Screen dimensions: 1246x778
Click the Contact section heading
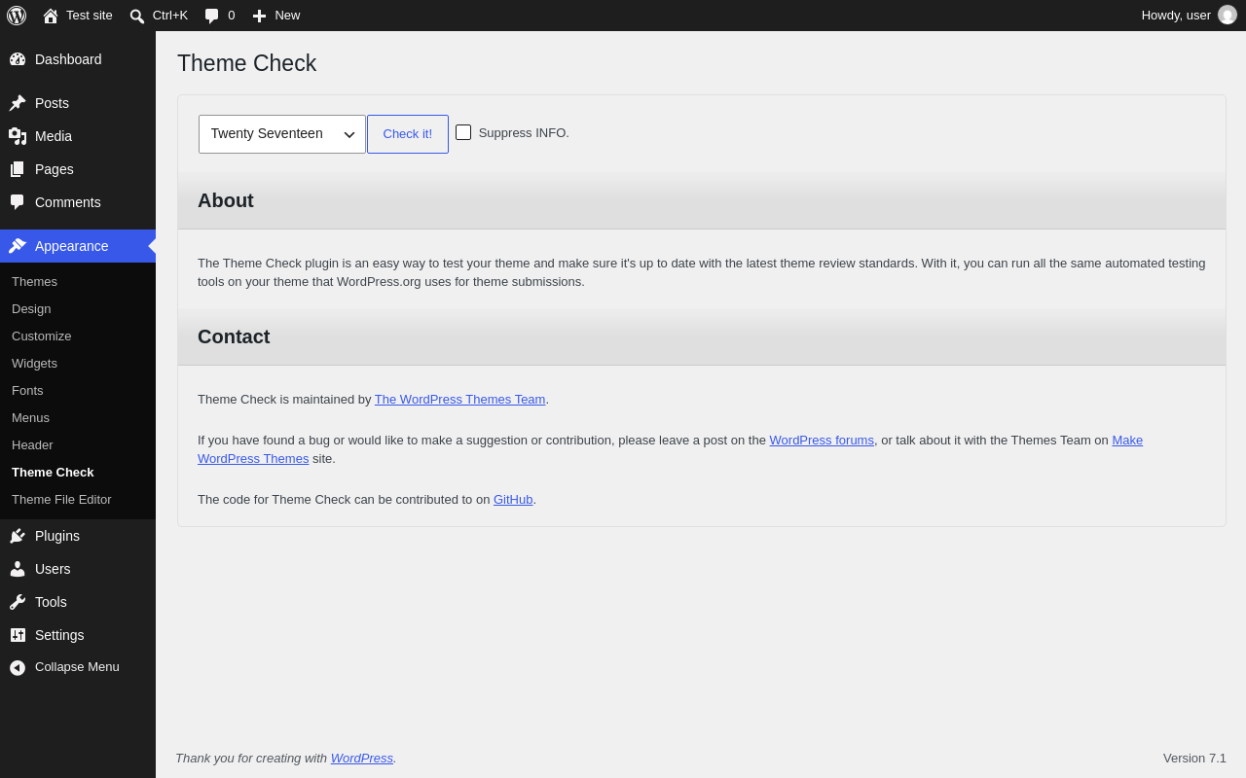click(x=234, y=336)
